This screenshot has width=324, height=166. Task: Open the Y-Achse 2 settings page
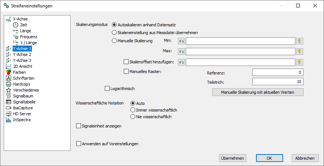click(22, 54)
